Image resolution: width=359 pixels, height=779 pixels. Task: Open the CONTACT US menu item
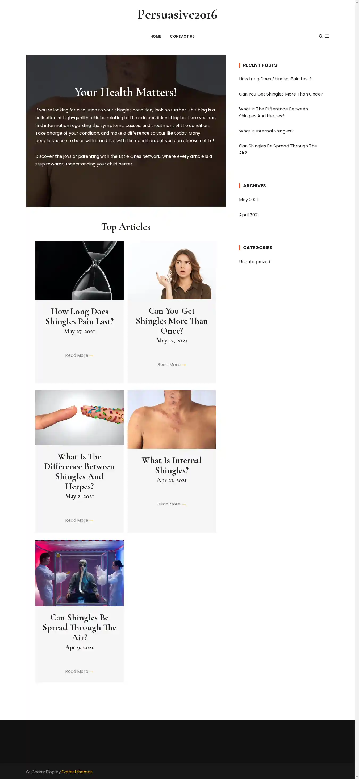click(x=182, y=36)
